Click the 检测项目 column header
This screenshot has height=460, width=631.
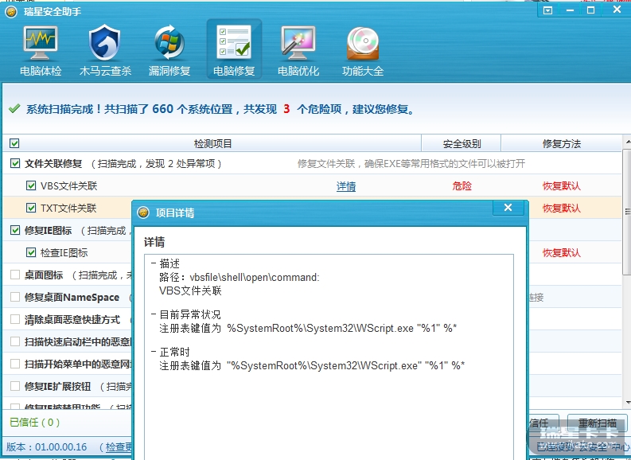click(212, 144)
